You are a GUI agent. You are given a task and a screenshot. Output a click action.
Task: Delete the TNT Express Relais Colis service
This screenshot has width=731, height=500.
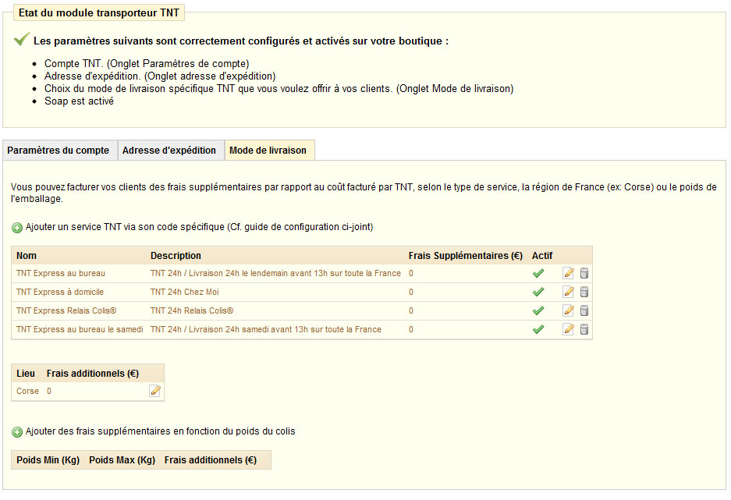(584, 310)
